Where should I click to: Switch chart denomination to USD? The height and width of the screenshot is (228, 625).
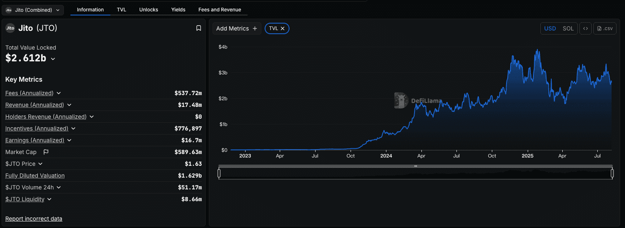(x=550, y=28)
